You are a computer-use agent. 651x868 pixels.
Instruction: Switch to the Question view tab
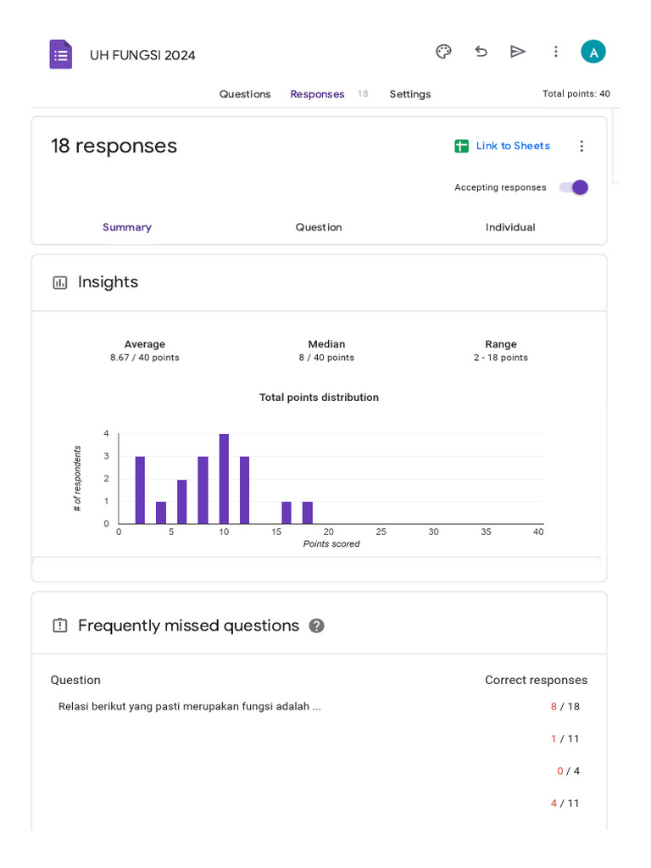[319, 227]
